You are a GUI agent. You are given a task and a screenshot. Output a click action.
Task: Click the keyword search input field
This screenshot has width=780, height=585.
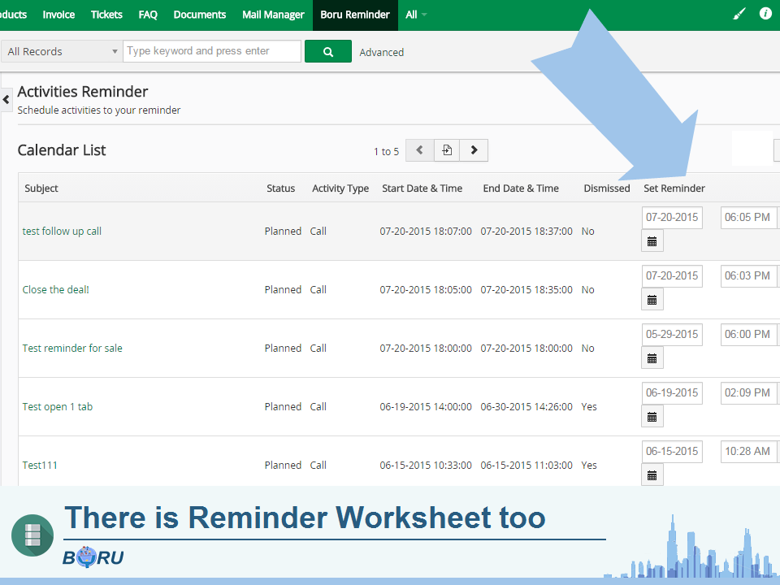click(x=211, y=51)
